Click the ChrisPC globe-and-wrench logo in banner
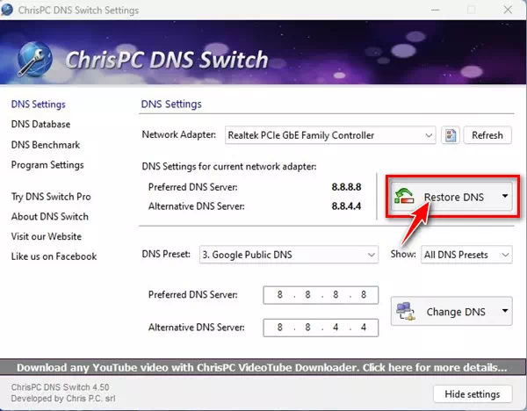This screenshot has width=527, height=411. [x=34, y=60]
